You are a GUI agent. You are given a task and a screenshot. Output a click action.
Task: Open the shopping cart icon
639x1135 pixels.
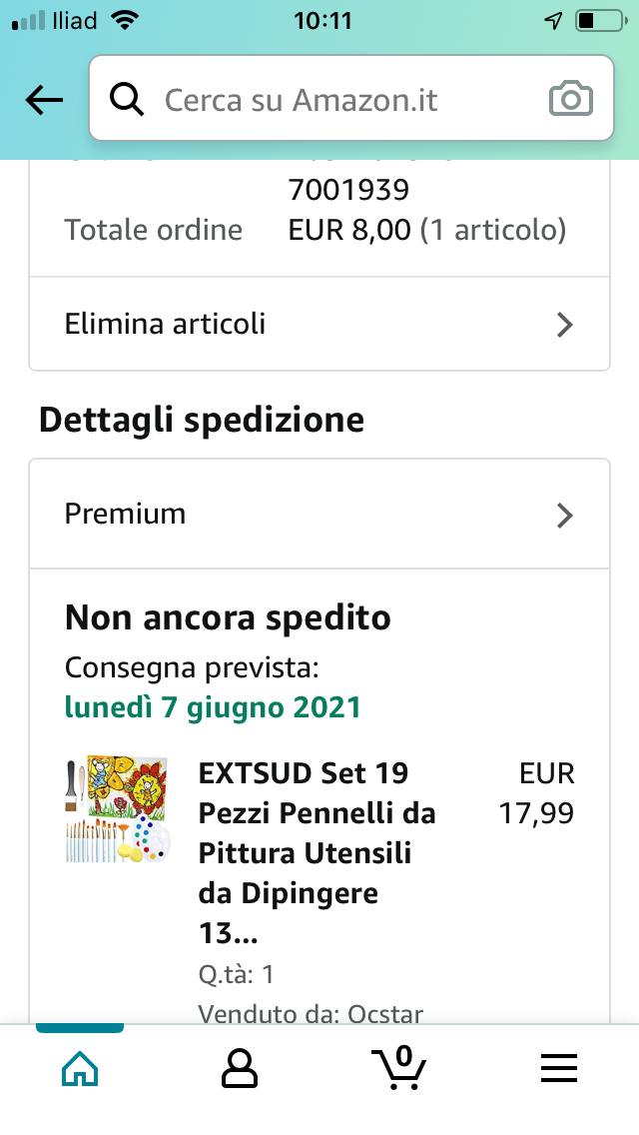tap(398, 1067)
